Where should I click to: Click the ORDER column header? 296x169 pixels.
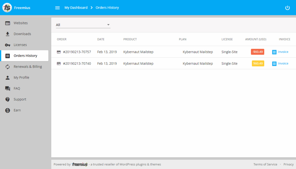(x=62, y=39)
